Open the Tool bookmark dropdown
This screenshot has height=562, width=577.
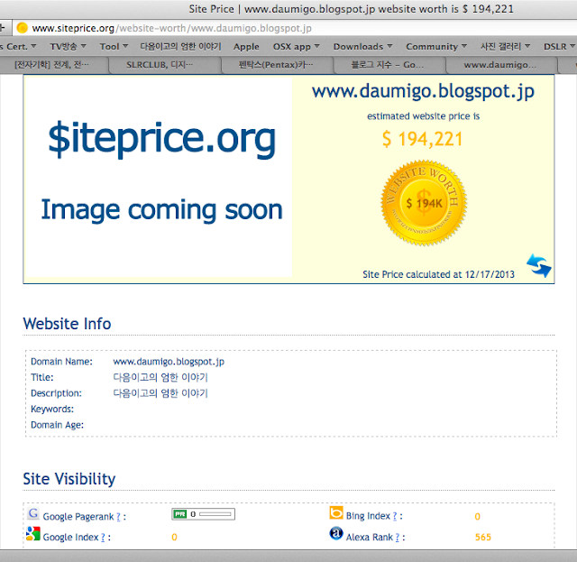[114, 46]
